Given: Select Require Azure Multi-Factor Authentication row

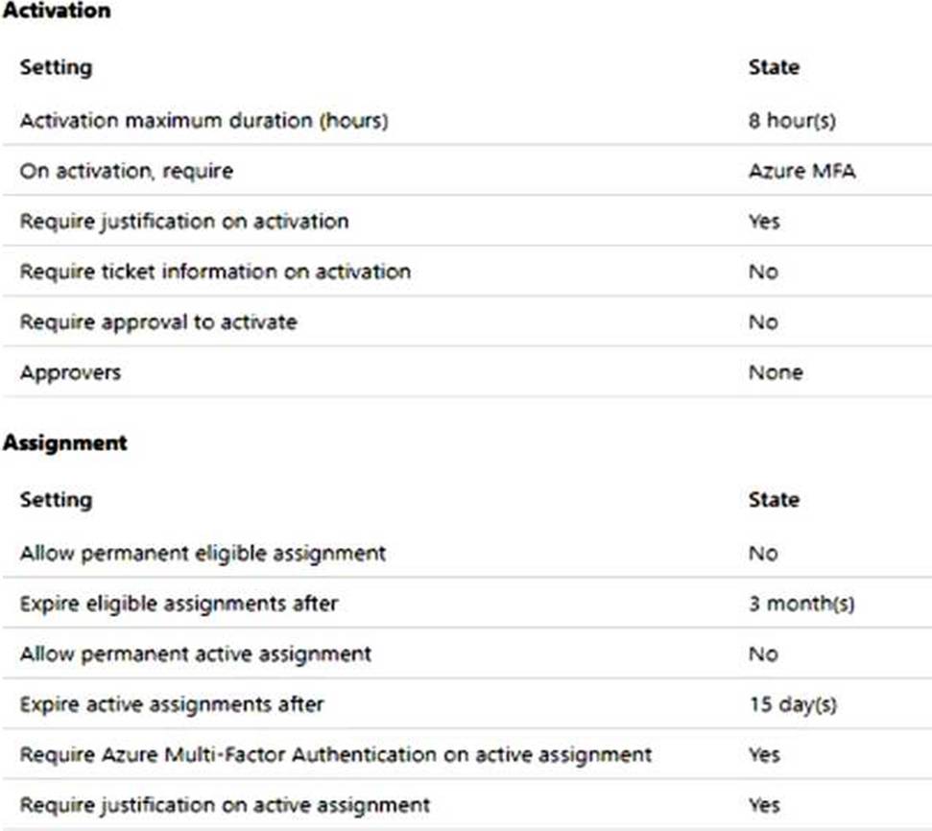Looking at the screenshot, I should (x=466, y=755).
